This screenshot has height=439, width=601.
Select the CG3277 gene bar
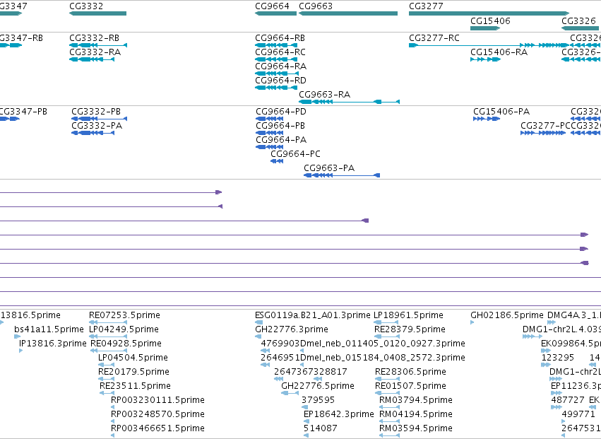pyautogui.click(x=489, y=13)
